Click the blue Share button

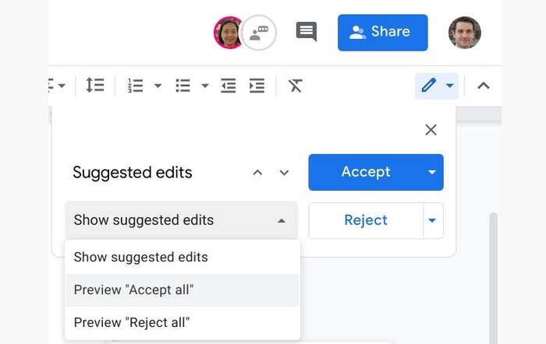coord(382,32)
